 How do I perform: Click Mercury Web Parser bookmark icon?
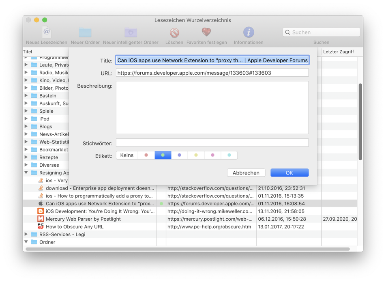41,219
